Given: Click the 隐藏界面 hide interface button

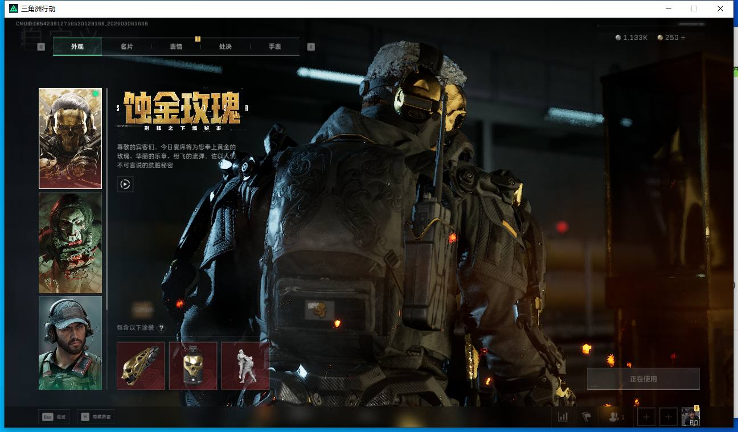Looking at the screenshot, I should point(96,417).
